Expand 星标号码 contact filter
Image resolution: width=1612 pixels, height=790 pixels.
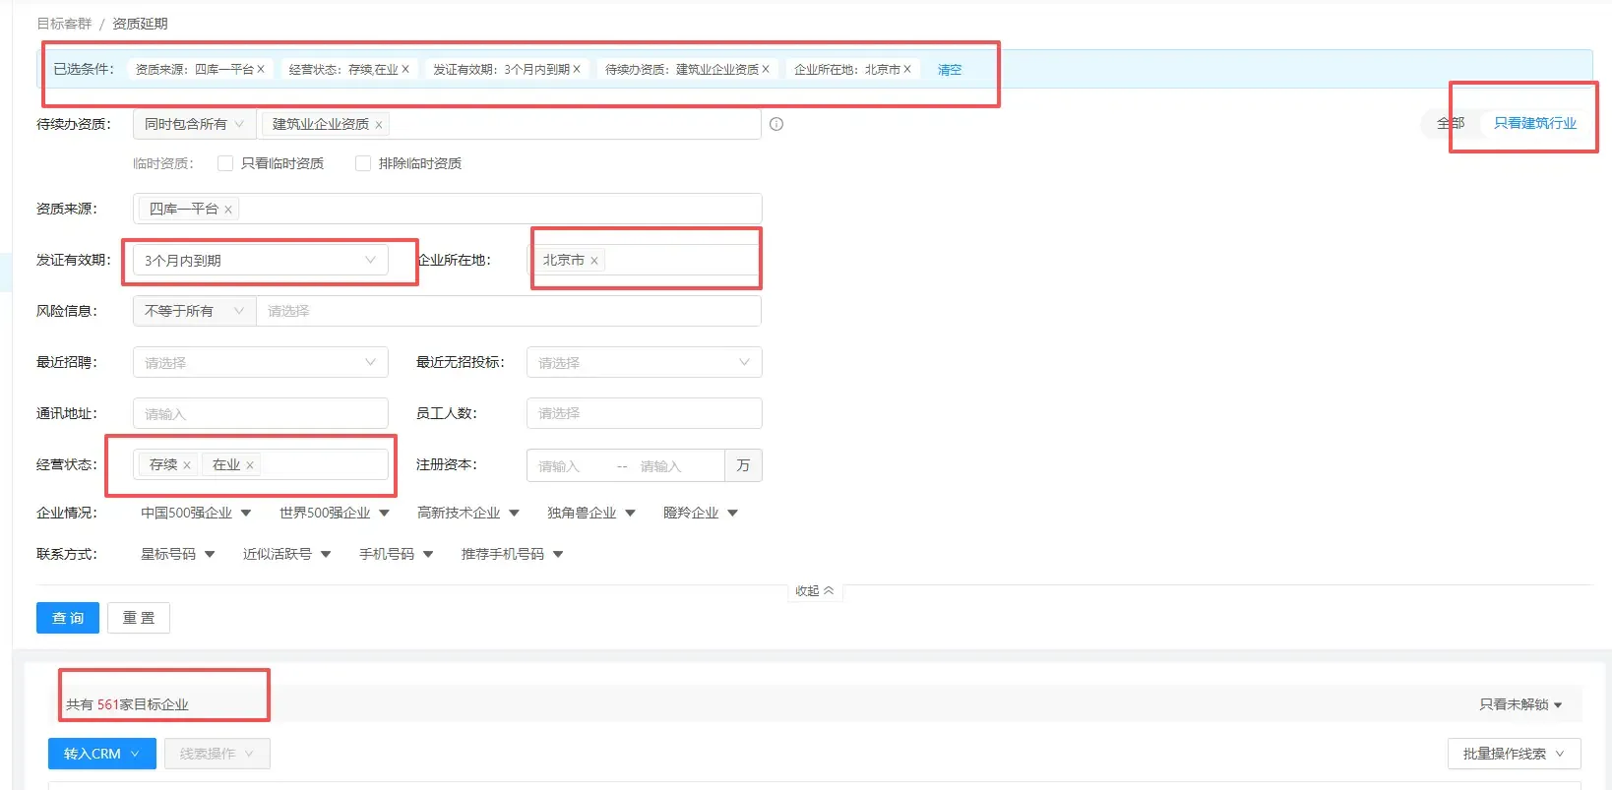click(x=178, y=554)
